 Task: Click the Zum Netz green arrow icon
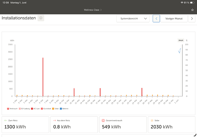(x=6, y=120)
